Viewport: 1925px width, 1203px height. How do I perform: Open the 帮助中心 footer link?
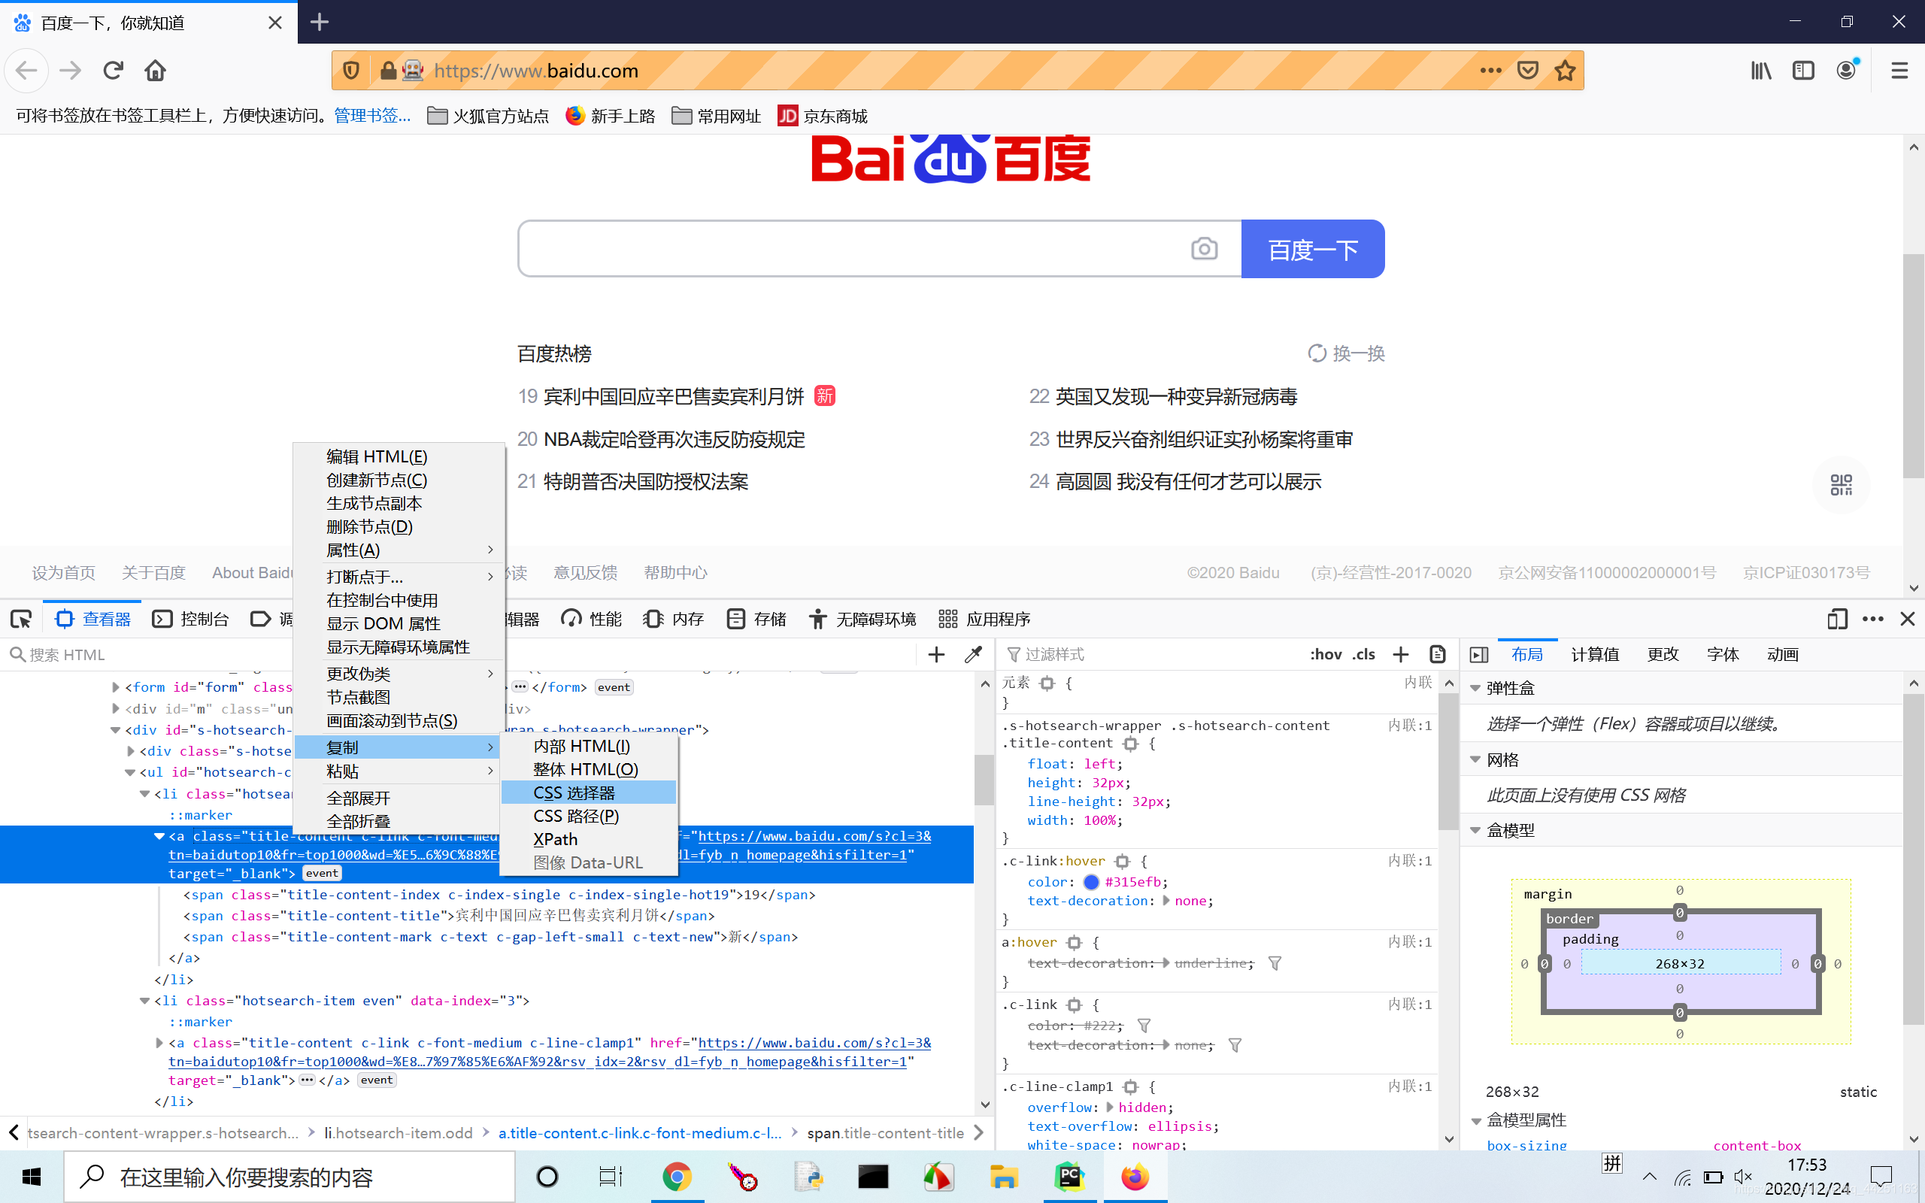[x=675, y=573]
